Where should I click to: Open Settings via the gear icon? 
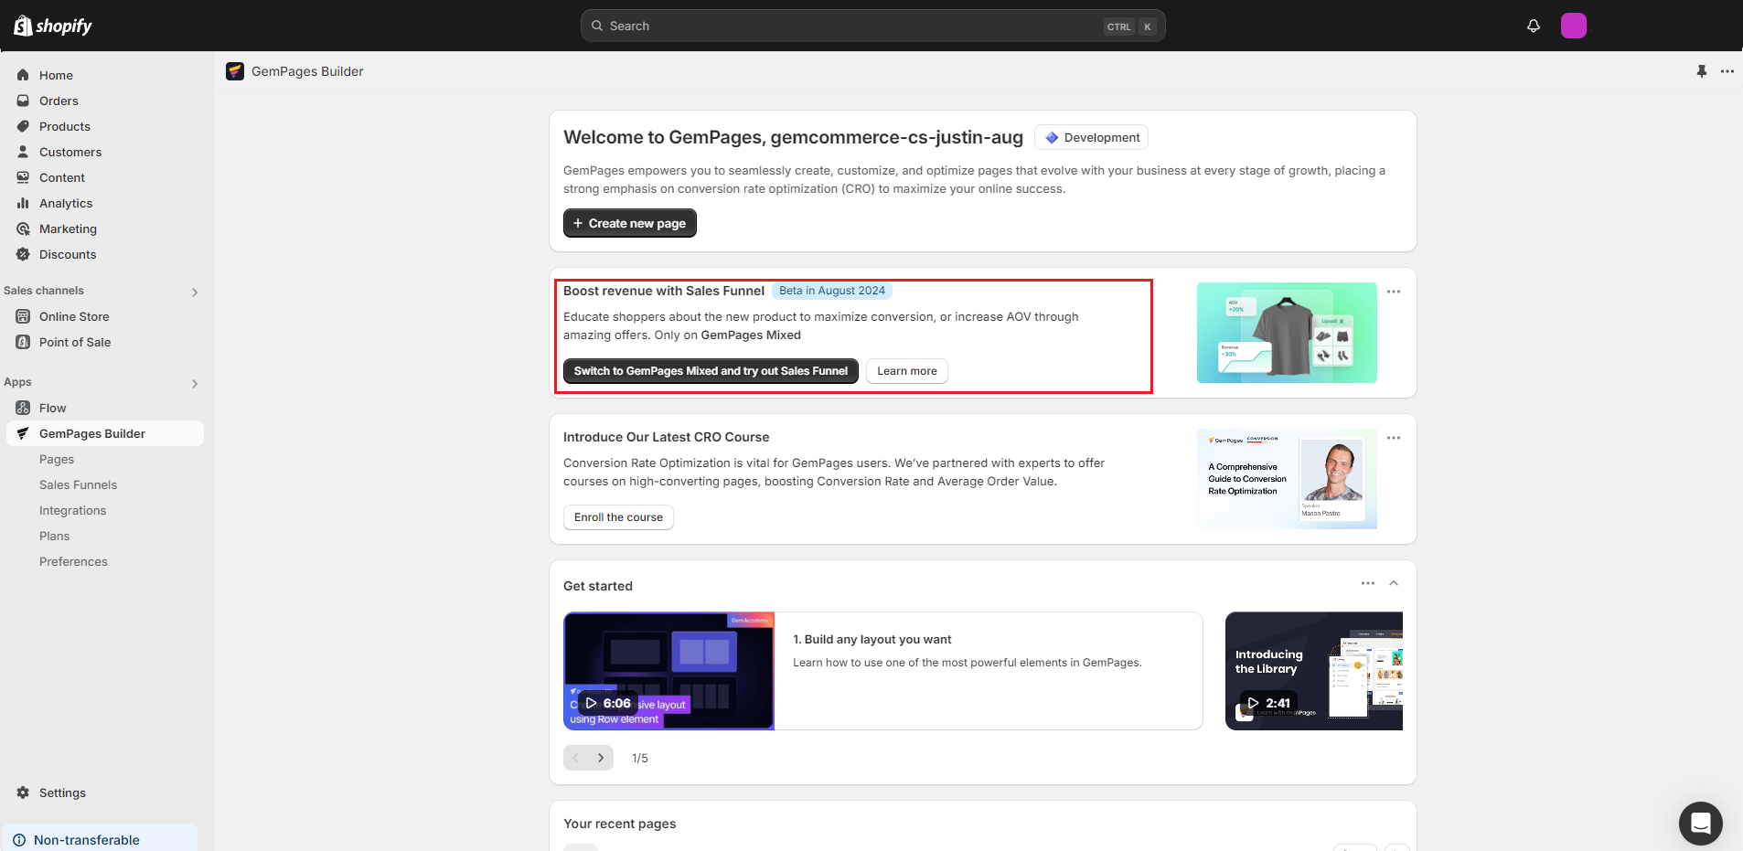23,792
